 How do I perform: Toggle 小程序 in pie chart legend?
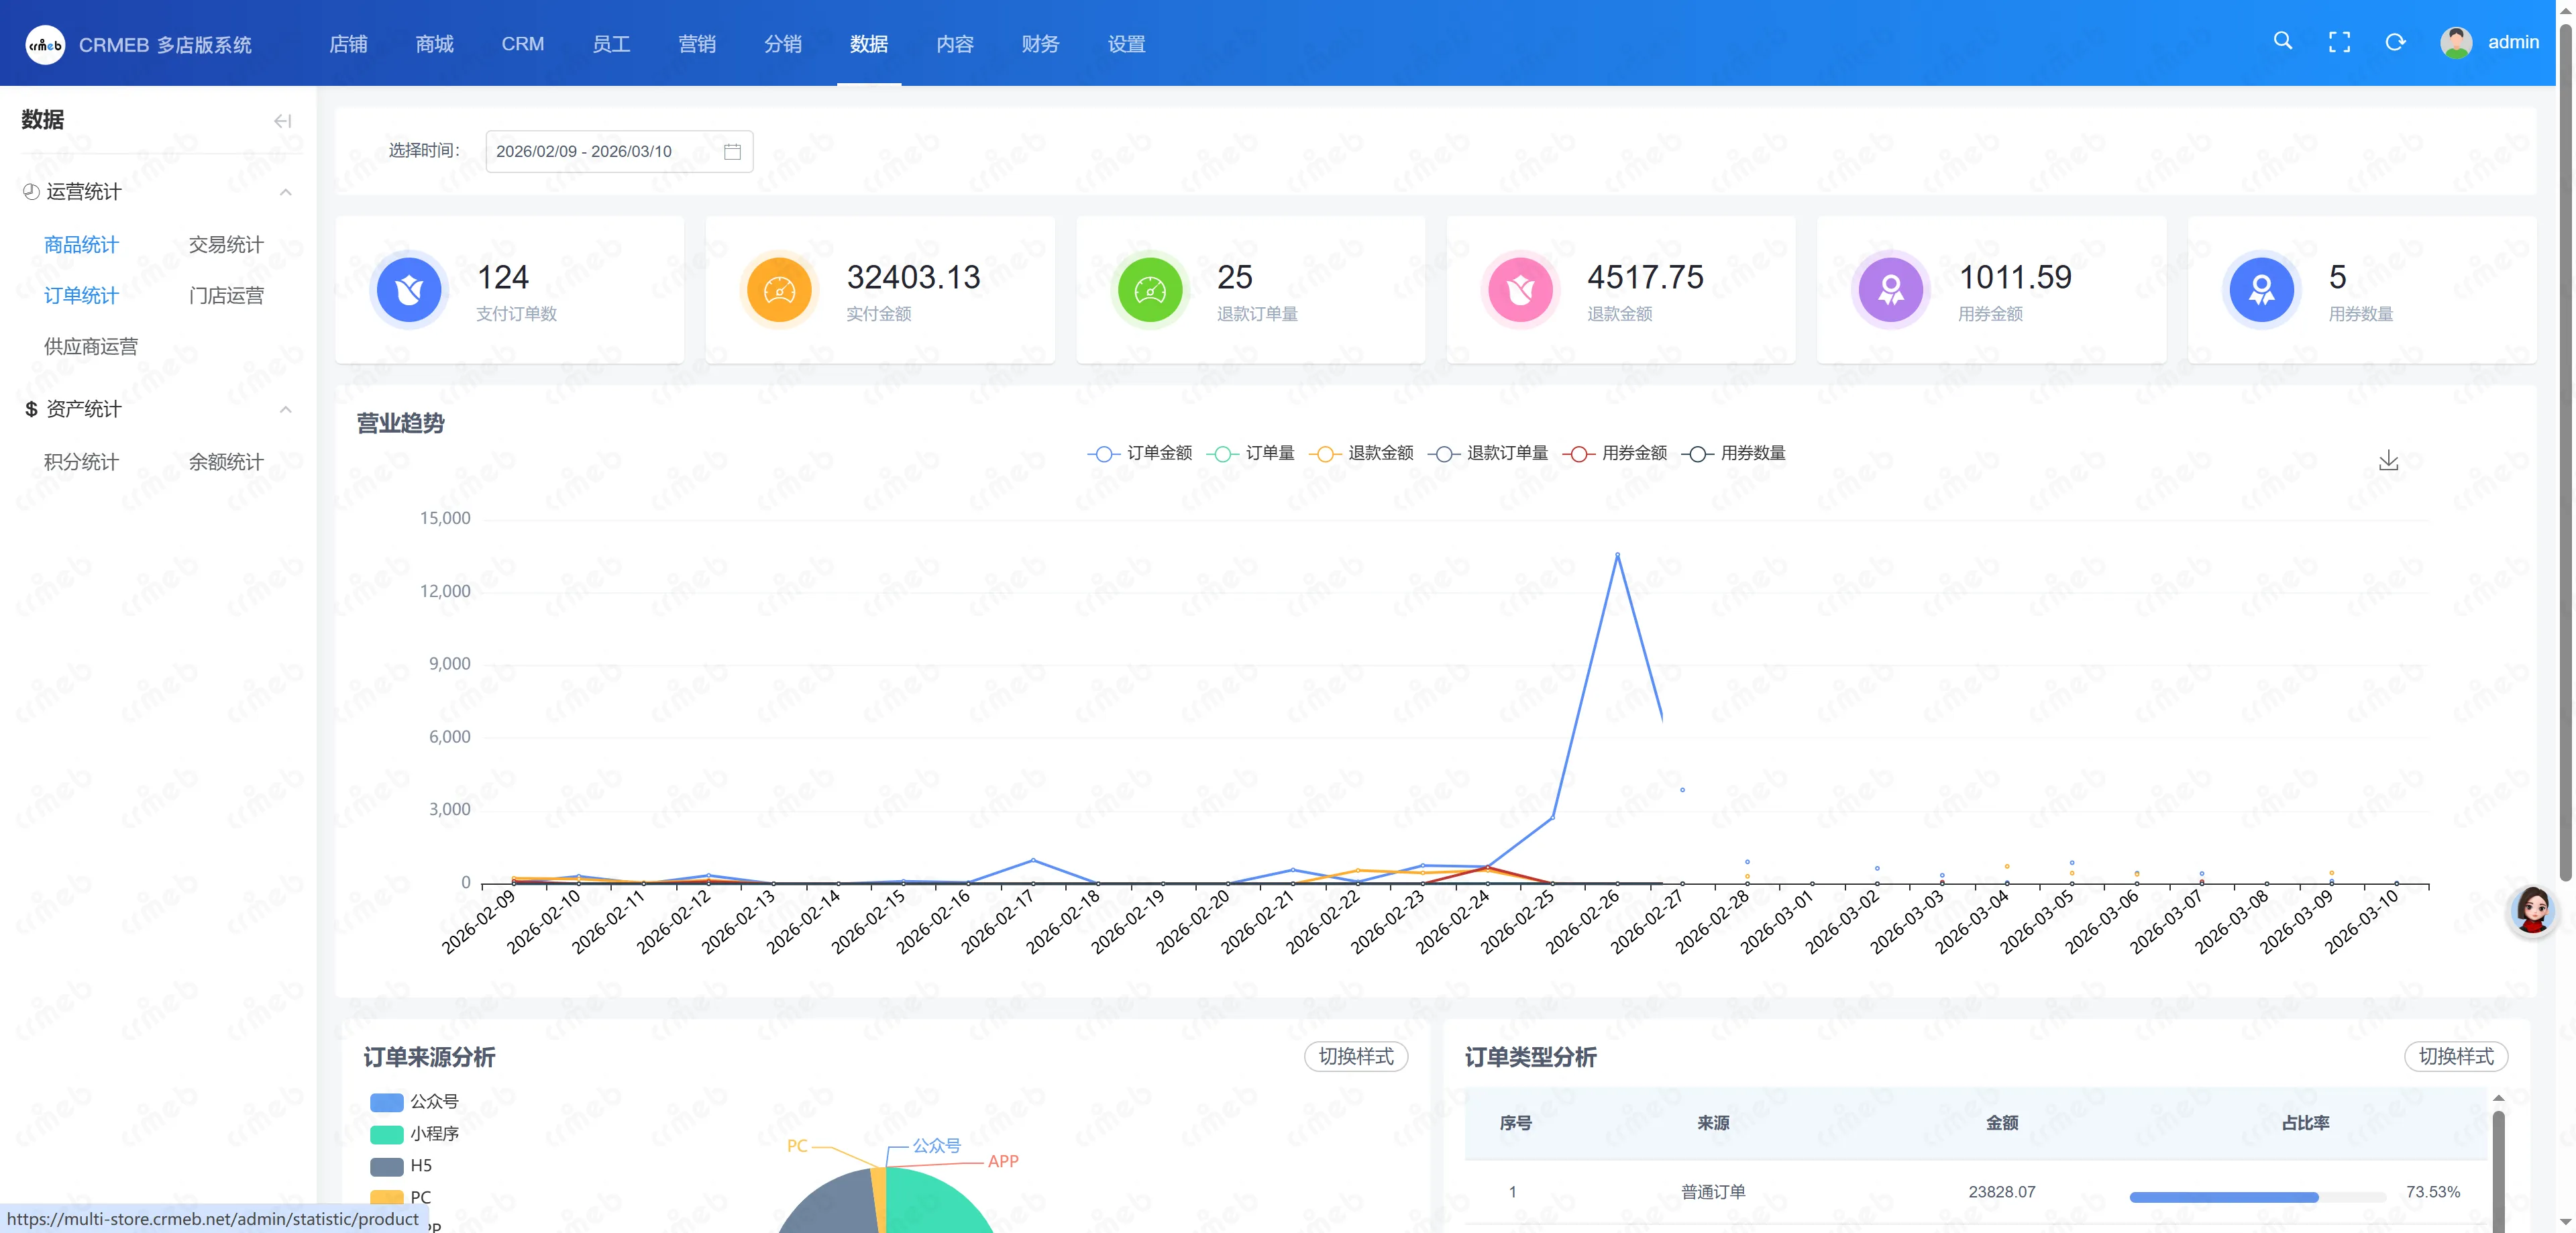click(414, 1134)
